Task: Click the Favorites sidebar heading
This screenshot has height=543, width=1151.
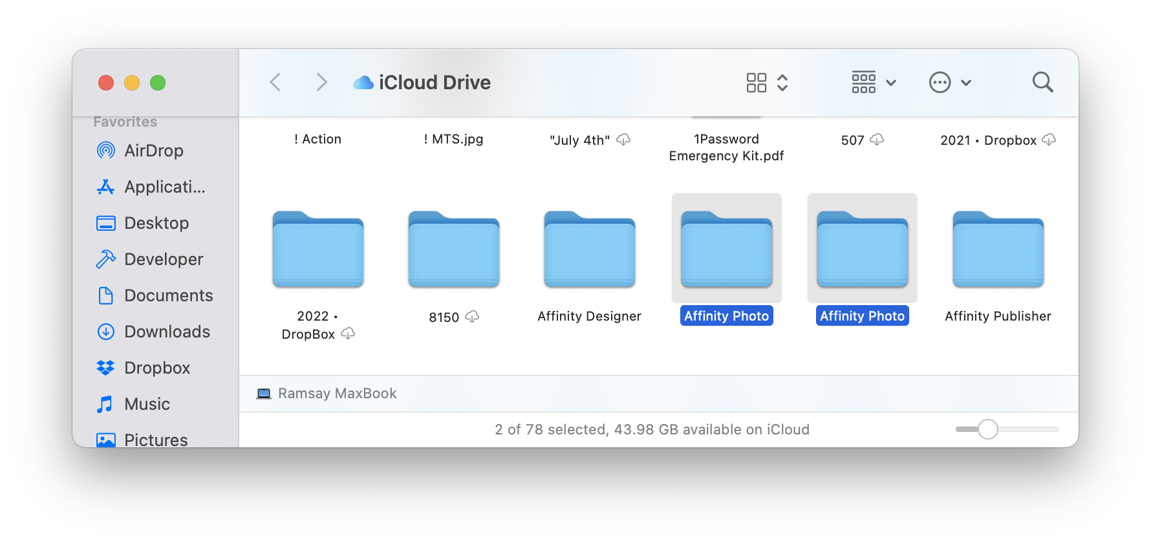Action: [x=125, y=122]
